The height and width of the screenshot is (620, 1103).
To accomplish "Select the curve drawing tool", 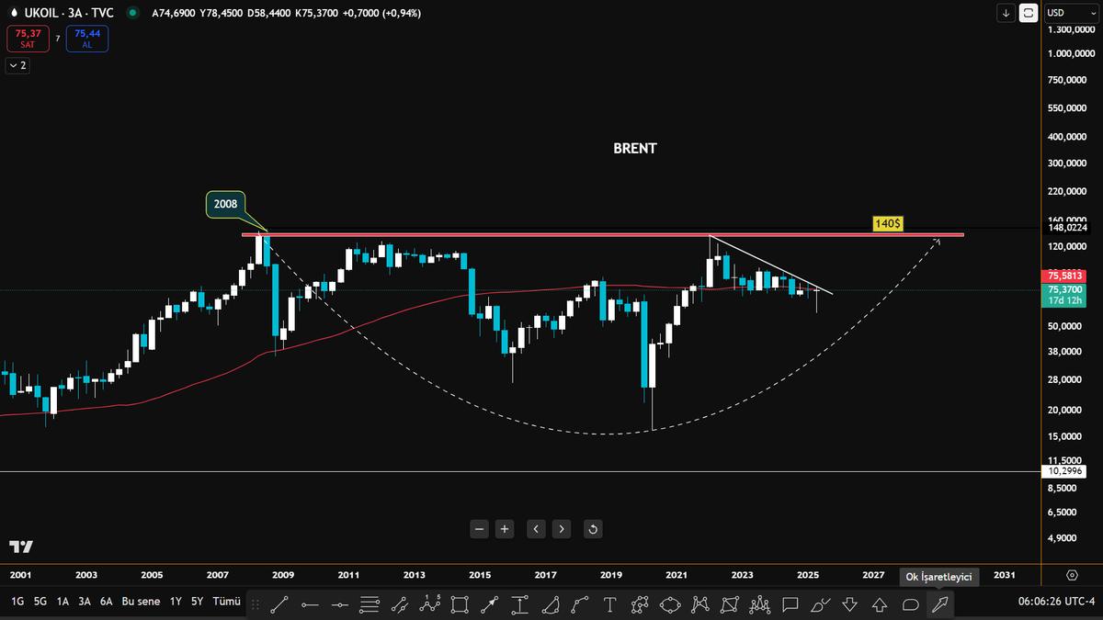I will pyautogui.click(x=580, y=604).
